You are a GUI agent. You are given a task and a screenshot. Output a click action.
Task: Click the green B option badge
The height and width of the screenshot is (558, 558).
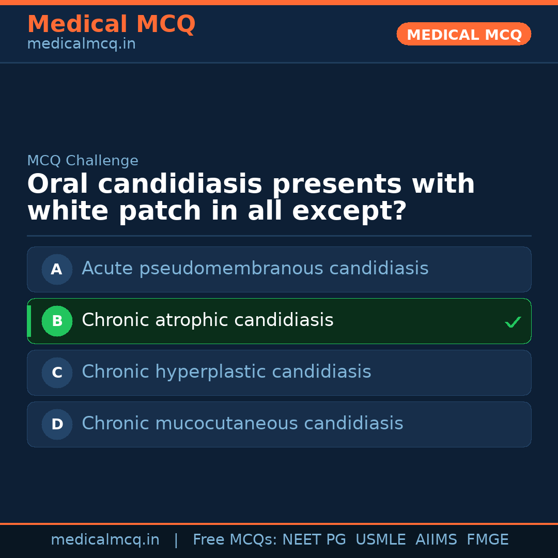coord(57,321)
